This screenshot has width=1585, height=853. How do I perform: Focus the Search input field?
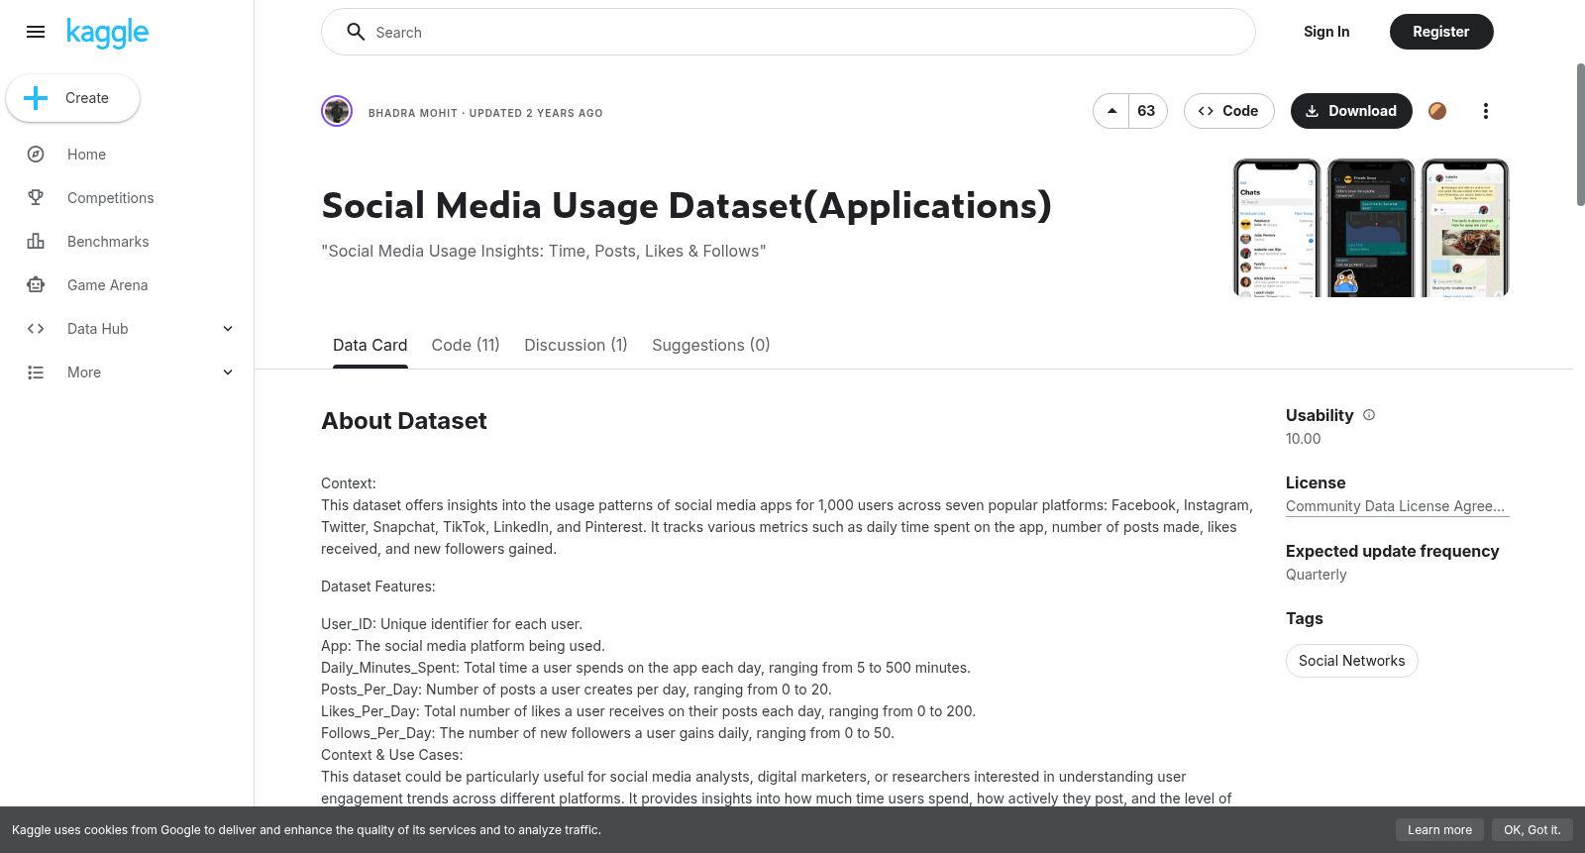pyautogui.click(x=789, y=32)
